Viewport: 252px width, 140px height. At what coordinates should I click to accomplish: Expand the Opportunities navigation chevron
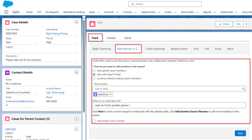[x=159, y=12]
